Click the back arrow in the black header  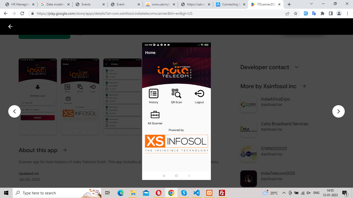coord(10,27)
